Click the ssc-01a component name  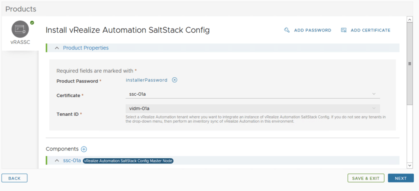72,161
